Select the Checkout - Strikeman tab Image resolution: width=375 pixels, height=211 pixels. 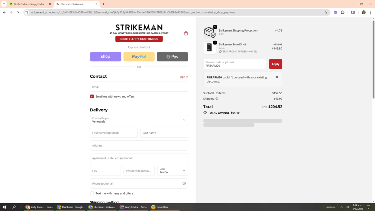(x=77, y=4)
